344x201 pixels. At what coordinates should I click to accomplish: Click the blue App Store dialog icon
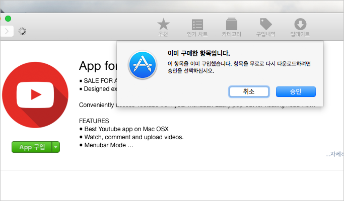pyautogui.click(x=143, y=65)
